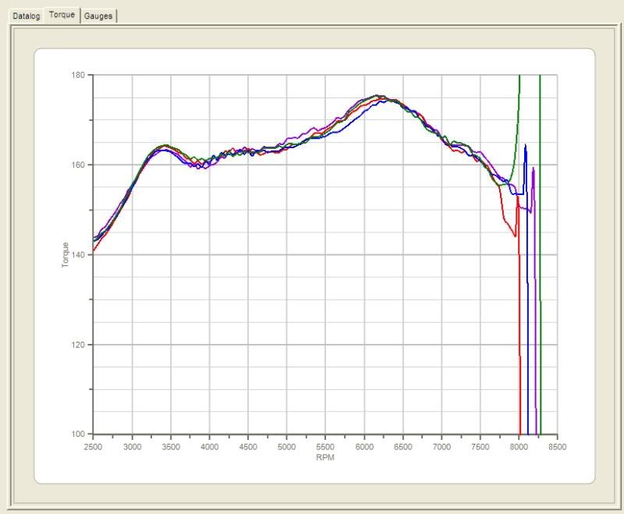This screenshot has height=514, width=624.
Task: Click the 160 torque axis label
Action: [78, 165]
